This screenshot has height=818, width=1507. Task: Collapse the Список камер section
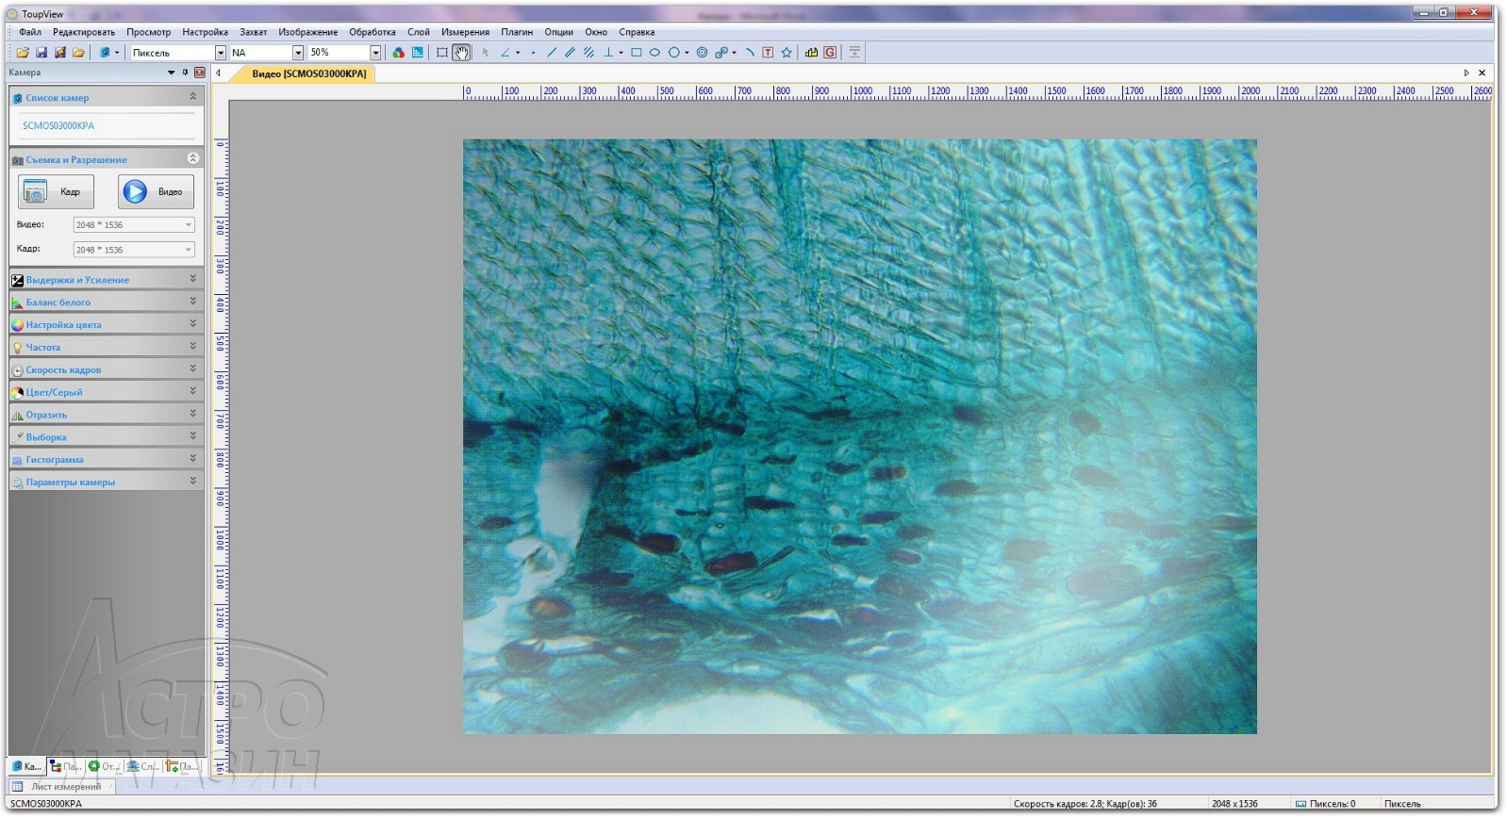coord(192,97)
